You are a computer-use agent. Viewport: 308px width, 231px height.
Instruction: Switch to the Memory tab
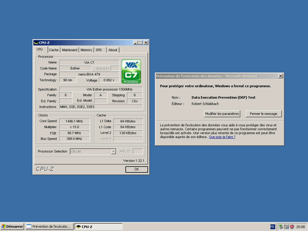click(86, 50)
